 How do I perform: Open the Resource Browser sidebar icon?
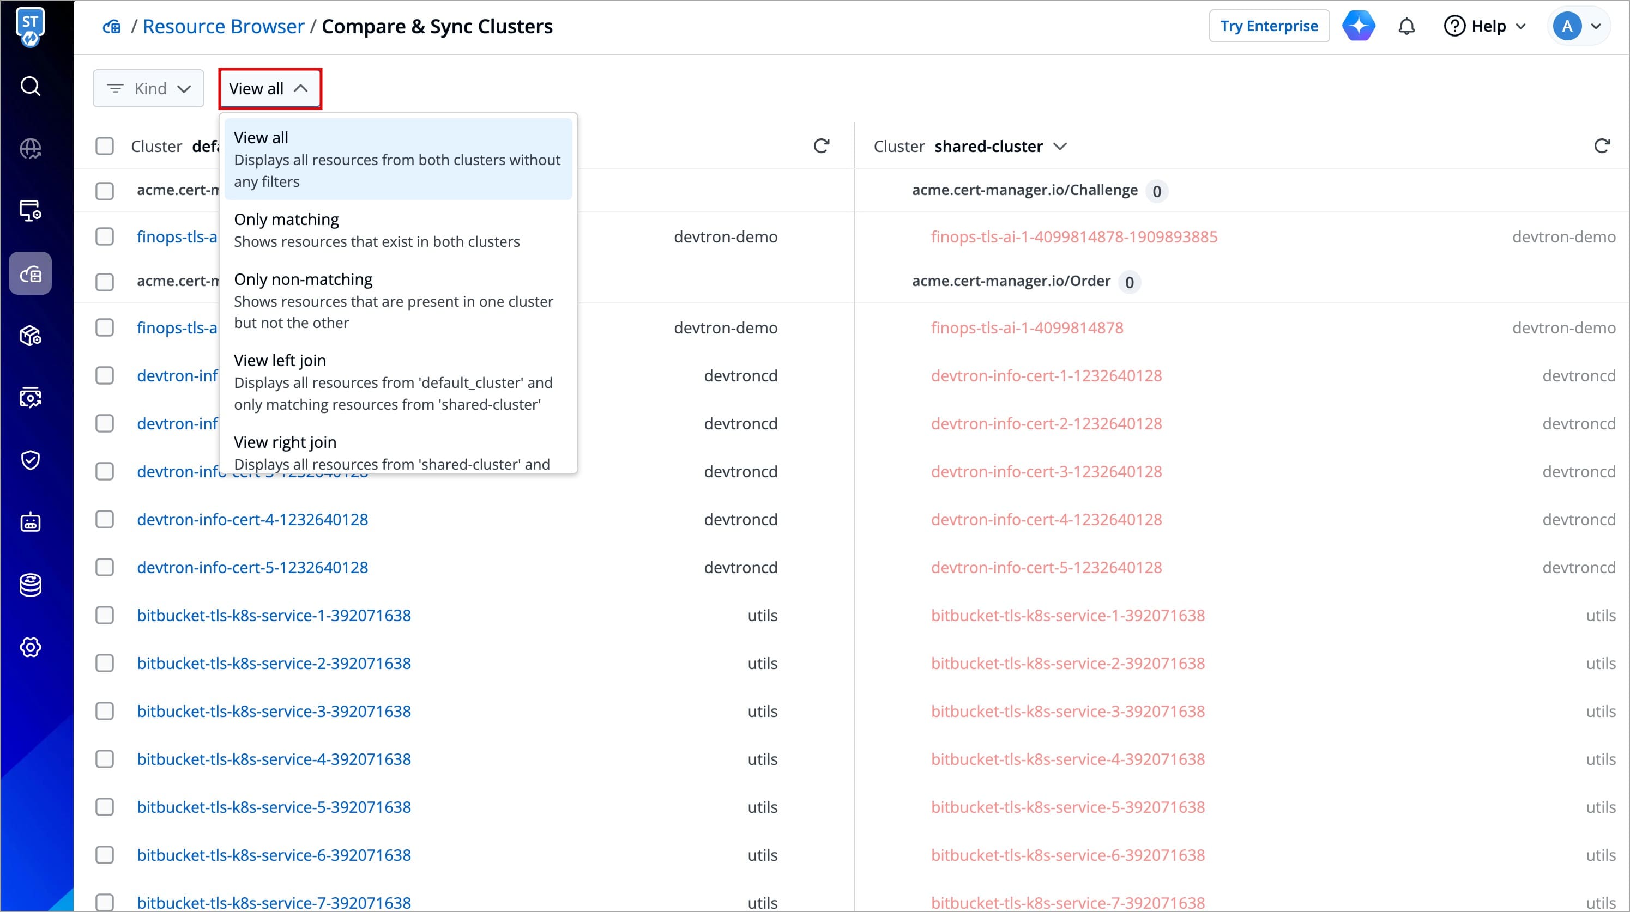point(31,274)
